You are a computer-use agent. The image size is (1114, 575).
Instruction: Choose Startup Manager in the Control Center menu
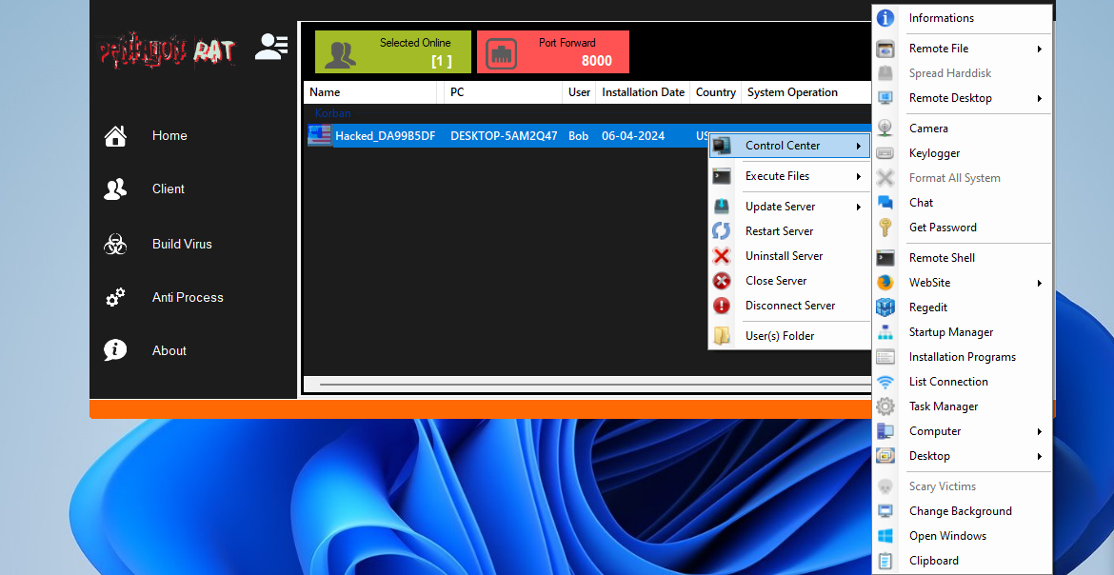click(x=950, y=332)
